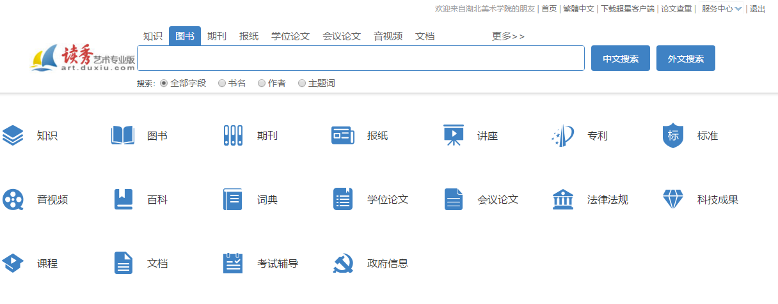Click 下载超星客户端 link
The width and height of the screenshot is (778, 304).
click(628, 9)
